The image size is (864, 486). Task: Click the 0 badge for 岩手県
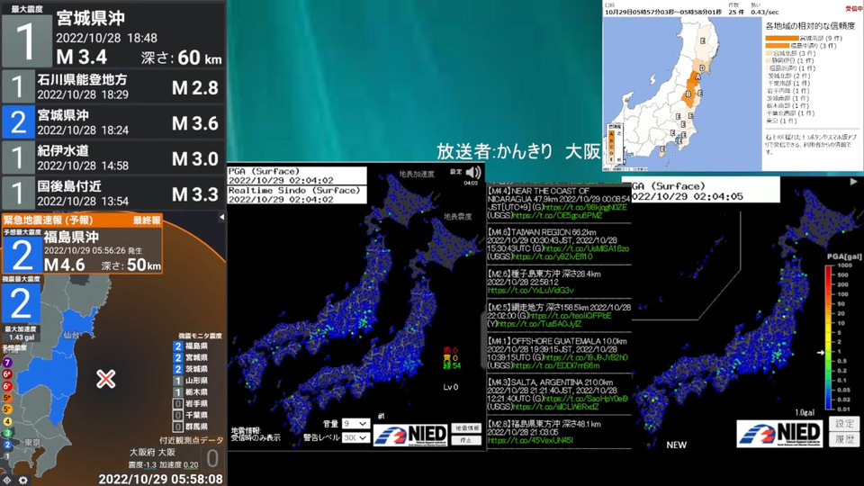pyautogui.click(x=178, y=404)
